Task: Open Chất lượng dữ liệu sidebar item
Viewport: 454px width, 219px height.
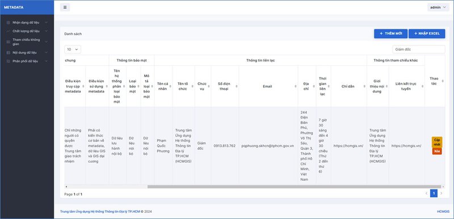Action: tap(27, 31)
